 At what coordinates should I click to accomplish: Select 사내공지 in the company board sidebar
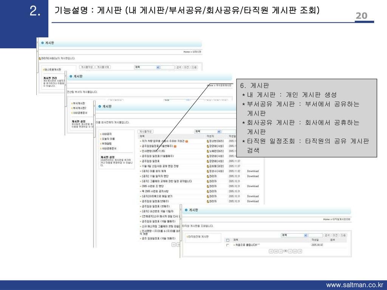point(106,134)
